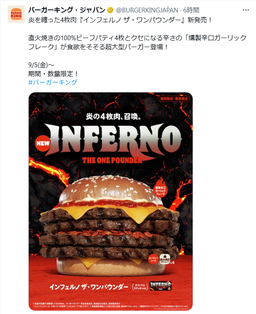Click the 期間限定・数量限定 label badge
This screenshot has height=314, width=256.
click(x=174, y=98)
